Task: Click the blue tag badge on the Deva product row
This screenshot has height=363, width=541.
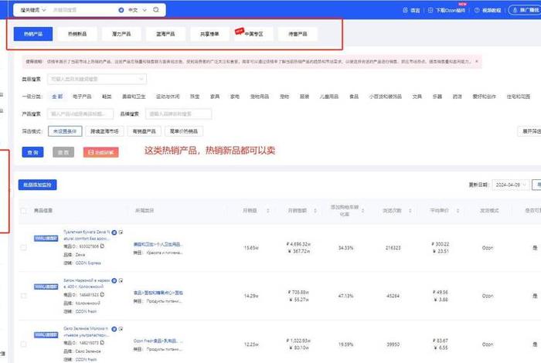Action: coord(46,238)
